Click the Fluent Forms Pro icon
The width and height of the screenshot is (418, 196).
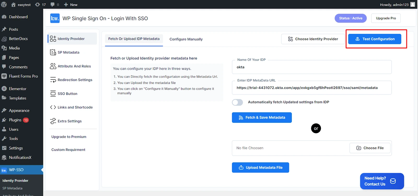pos(4,76)
